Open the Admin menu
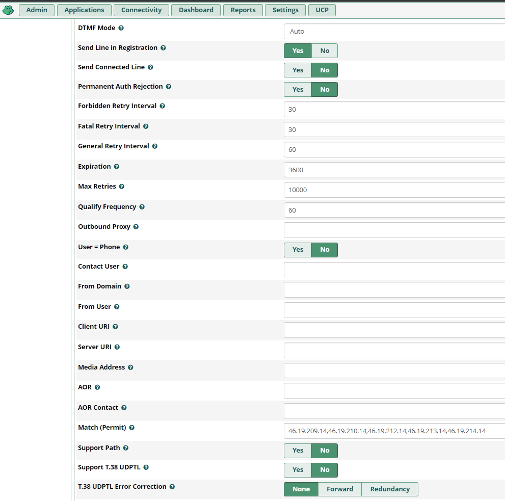The width and height of the screenshot is (505, 501). [37, 10]
